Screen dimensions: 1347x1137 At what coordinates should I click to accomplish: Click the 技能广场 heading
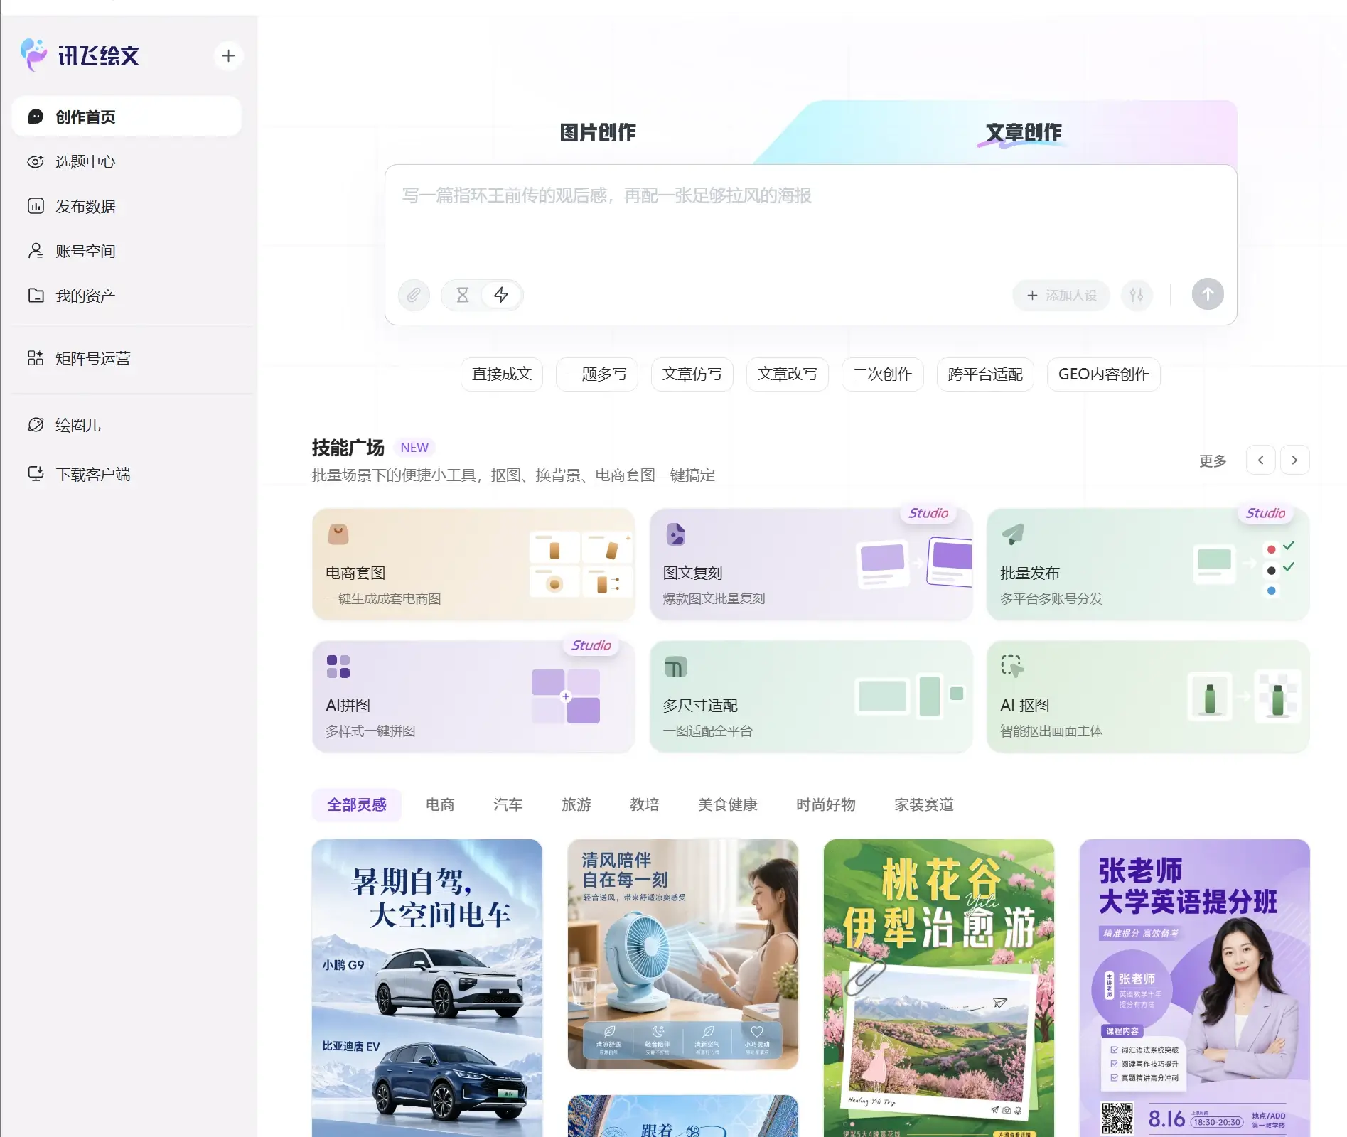[x=348, y=448]
